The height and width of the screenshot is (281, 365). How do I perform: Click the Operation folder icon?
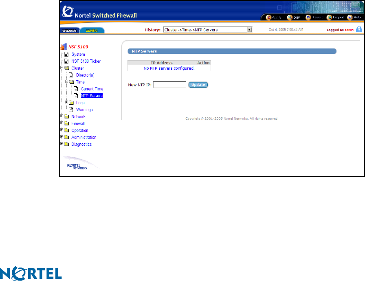click(66, 130)
